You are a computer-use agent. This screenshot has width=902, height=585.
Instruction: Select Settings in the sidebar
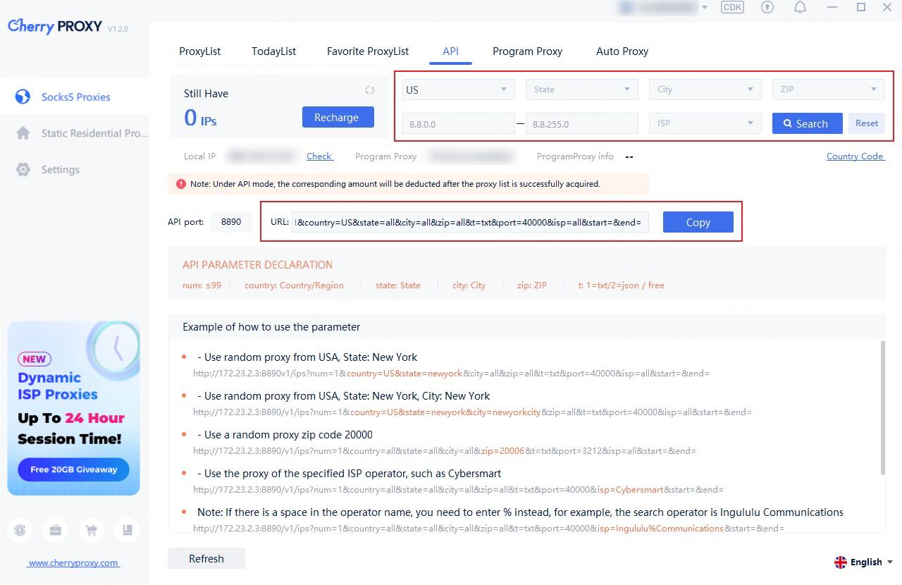[x=60, y=170]
